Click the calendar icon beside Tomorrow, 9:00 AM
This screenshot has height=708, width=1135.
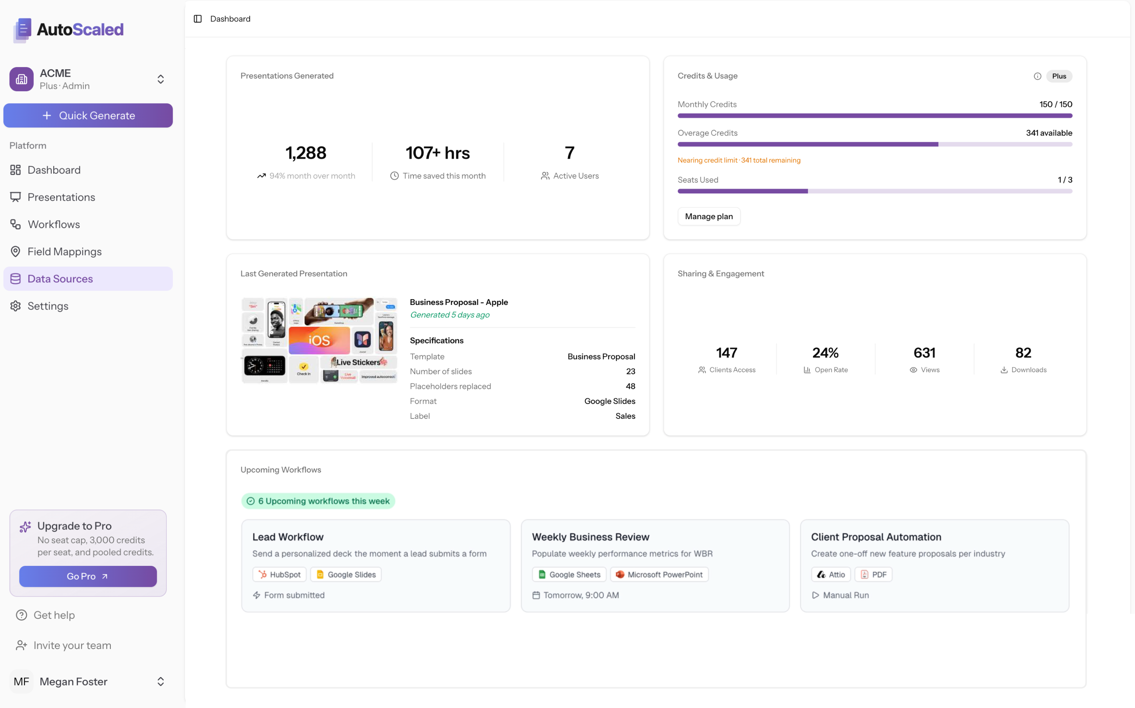536,595
